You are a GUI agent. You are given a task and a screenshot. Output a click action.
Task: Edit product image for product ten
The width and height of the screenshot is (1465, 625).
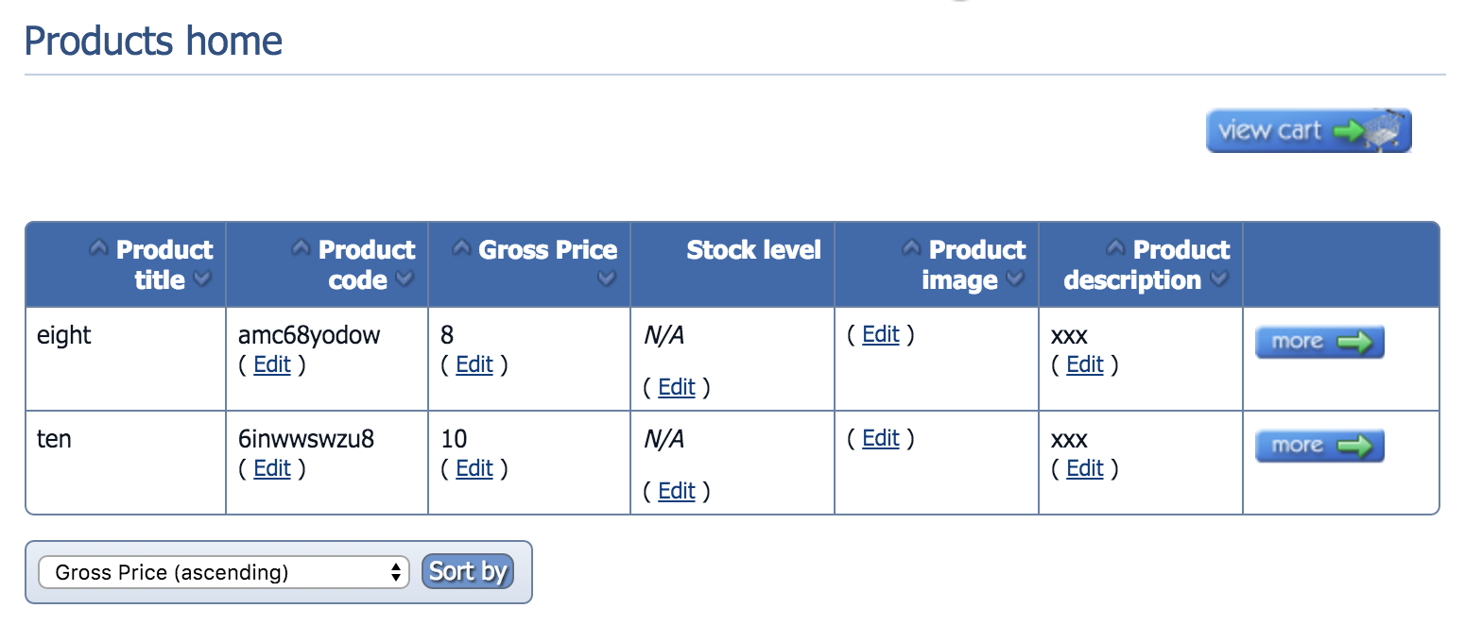tap(881, 438)
